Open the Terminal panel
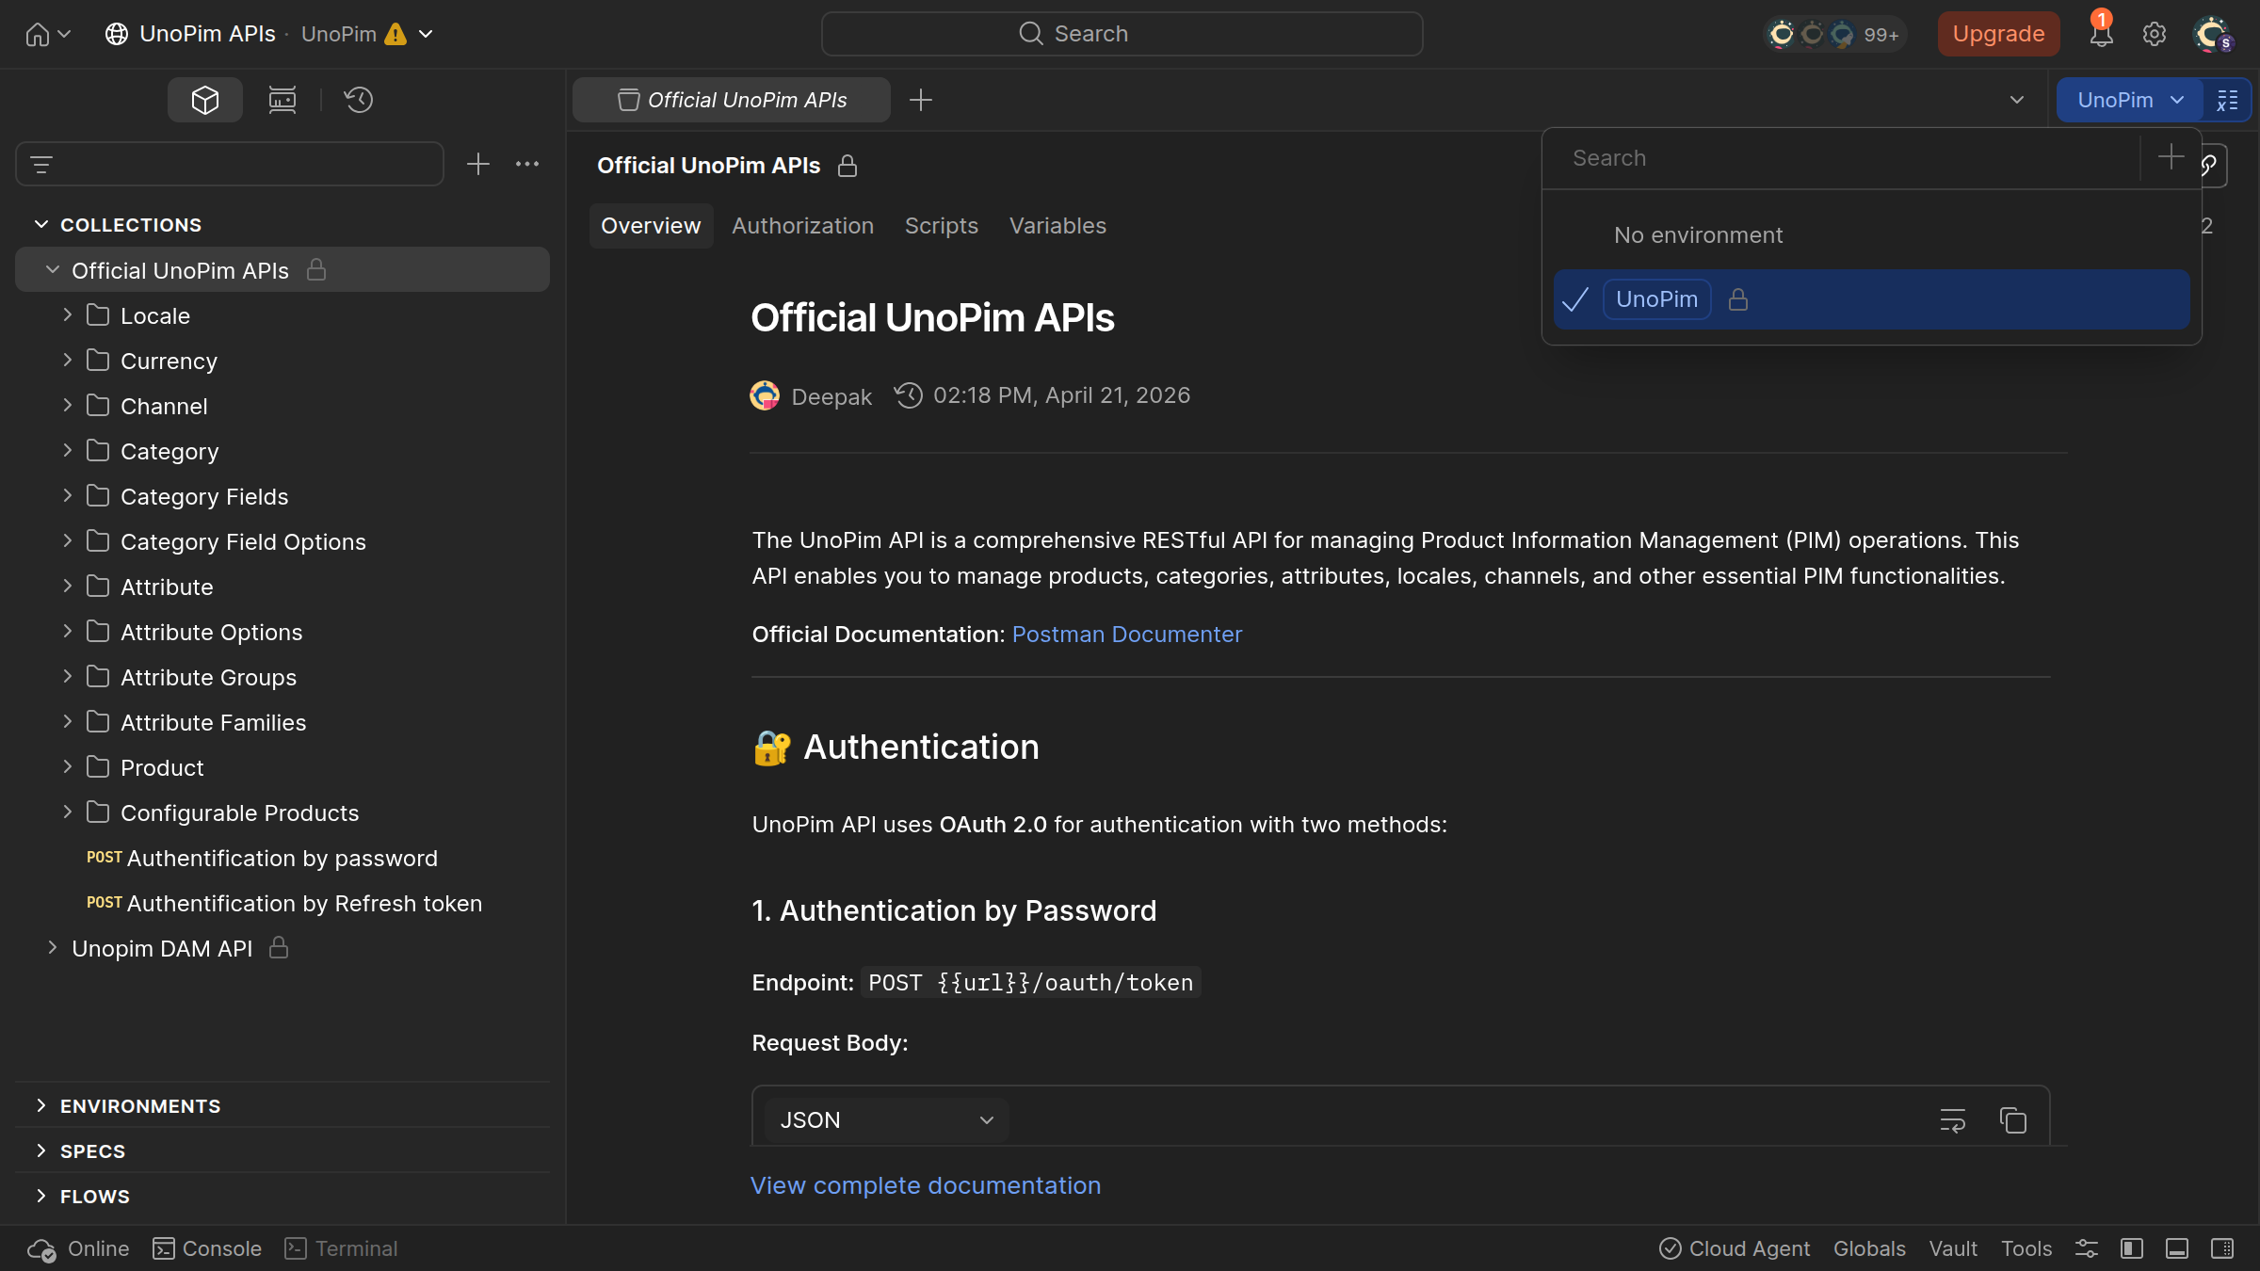2260x1271 pixels. point(341,1248)
